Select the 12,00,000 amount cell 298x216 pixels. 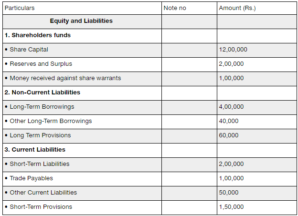pos(233,50)
